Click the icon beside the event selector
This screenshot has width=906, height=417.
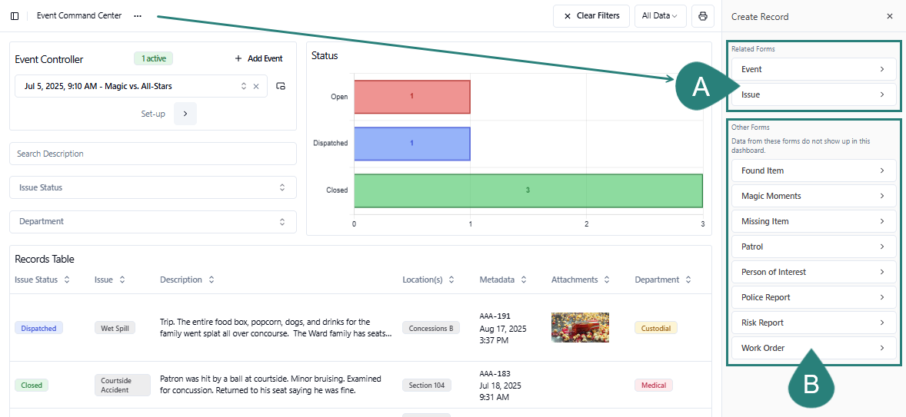pyautogui.click(x=281, y=86)
